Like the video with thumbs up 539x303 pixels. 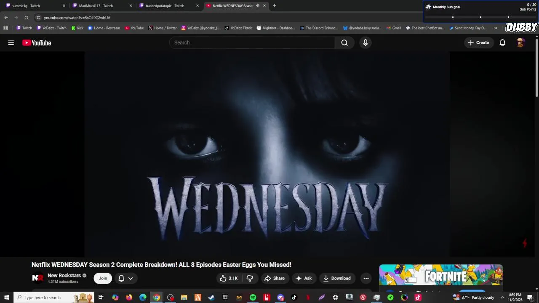pyautogui.click(x=229, y=278)
